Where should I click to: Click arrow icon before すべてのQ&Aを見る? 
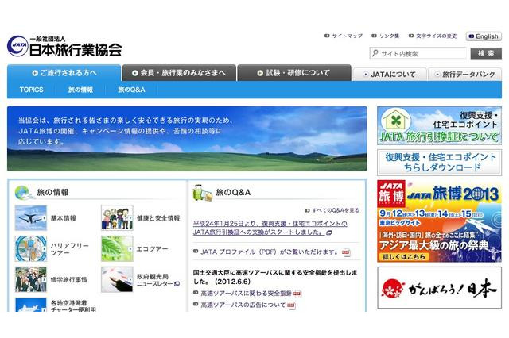coord(307,210)
